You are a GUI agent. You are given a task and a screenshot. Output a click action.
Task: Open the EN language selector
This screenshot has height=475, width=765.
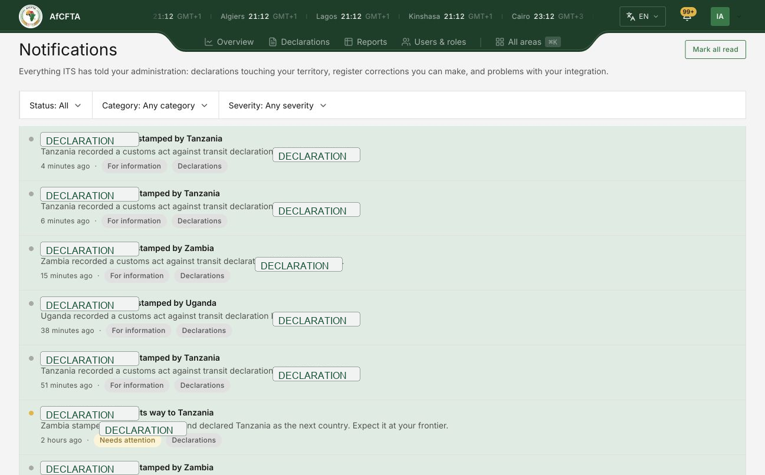tap(642, 17)
